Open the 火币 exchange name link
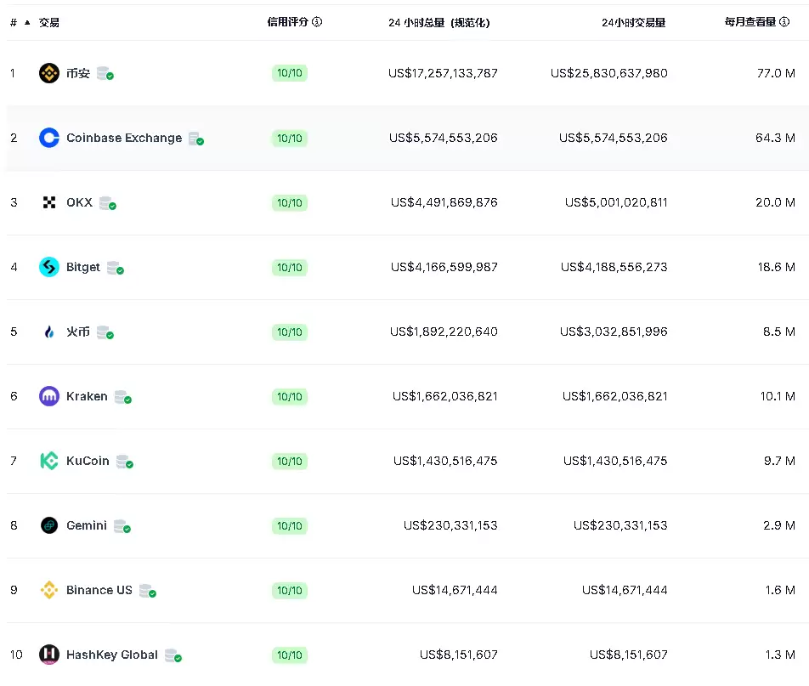This screenshot has height=686, width=809. 77,332
